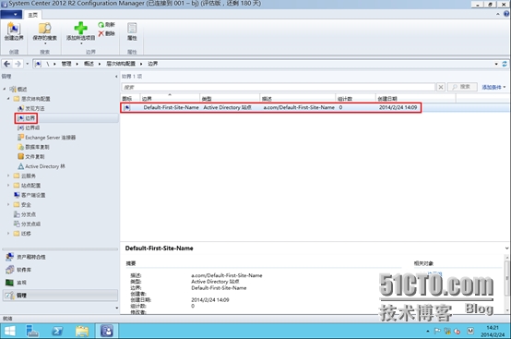Select 分发点组 in the tree
This screenshot has width=511, height=339.
[28, 224]
